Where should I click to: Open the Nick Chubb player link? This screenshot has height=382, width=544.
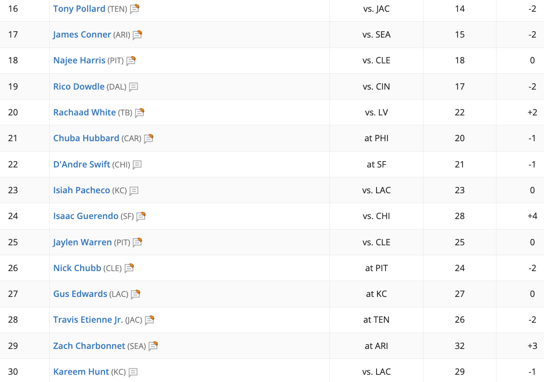77,268
